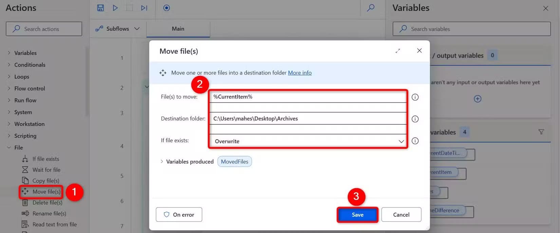Open the On error settings
The image size is (560, 233).
click(179, 215)
